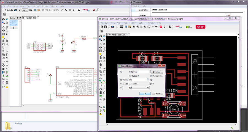
Task: Enable the Clipboard checkbox
Action: click(130, 76)
